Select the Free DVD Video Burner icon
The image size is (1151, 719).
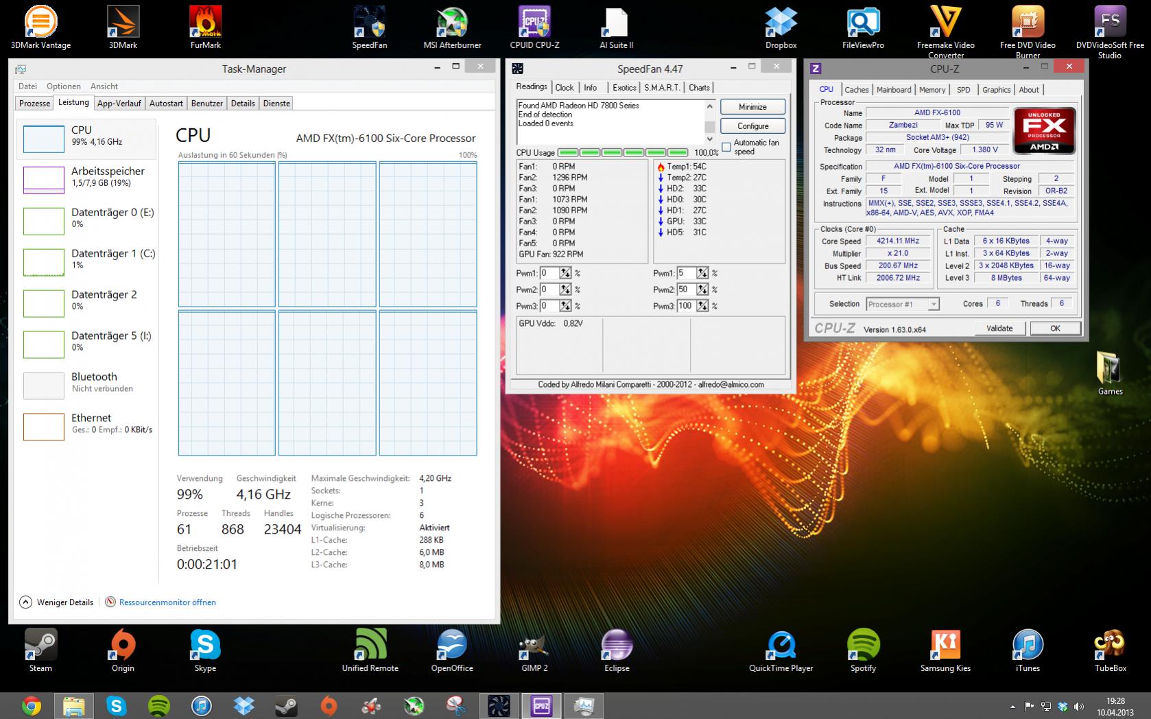coord(1028,32)
